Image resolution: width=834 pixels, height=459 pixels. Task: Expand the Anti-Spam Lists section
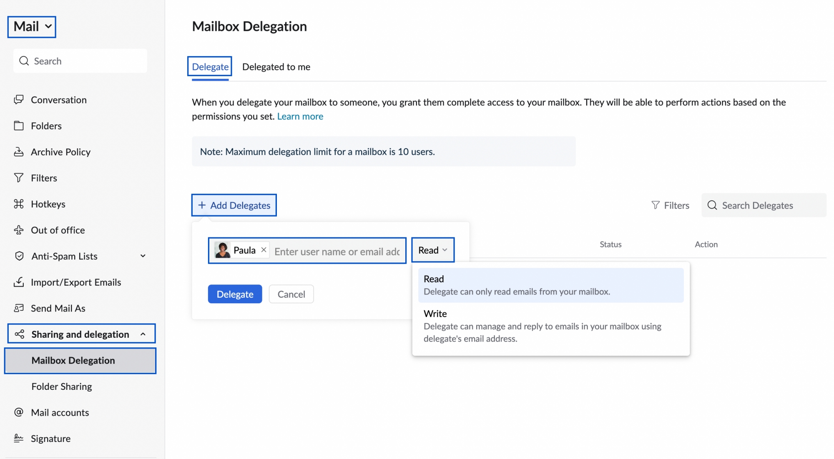click(143, 256)
